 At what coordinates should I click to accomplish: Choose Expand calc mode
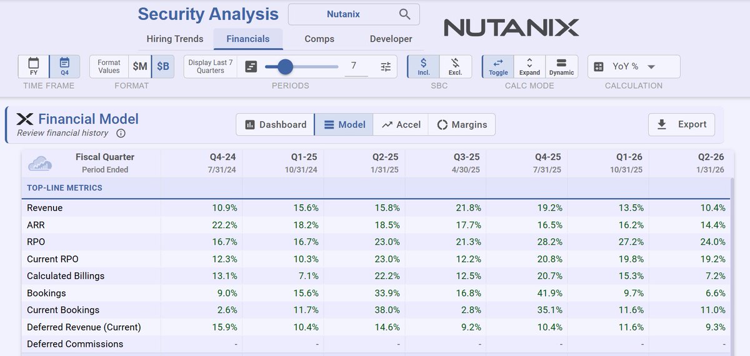pyautogui.click(x=529, y=66)
